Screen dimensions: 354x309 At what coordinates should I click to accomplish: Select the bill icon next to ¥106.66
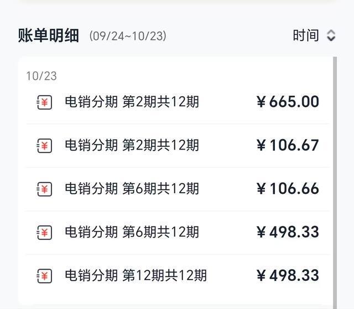(45, 189)
